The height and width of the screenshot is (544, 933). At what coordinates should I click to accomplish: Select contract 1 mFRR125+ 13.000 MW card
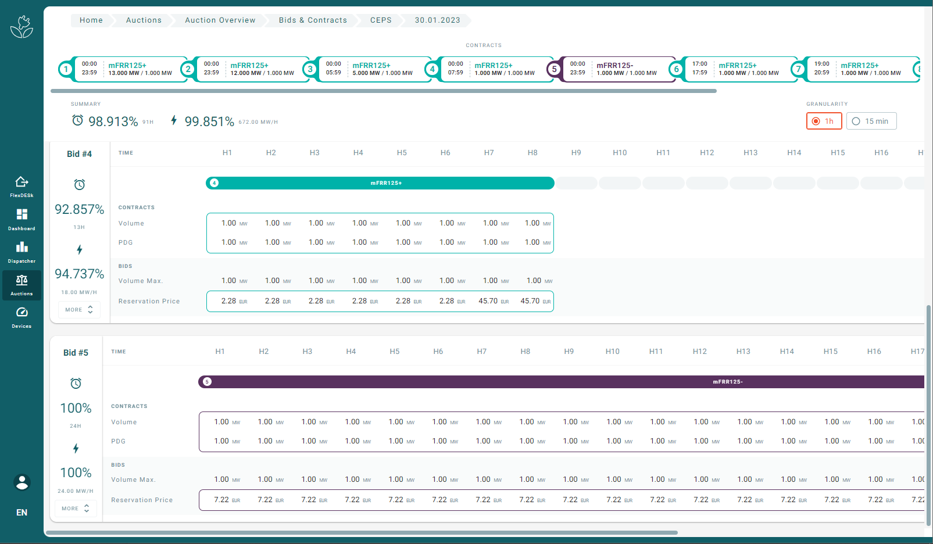coord(123,69)
